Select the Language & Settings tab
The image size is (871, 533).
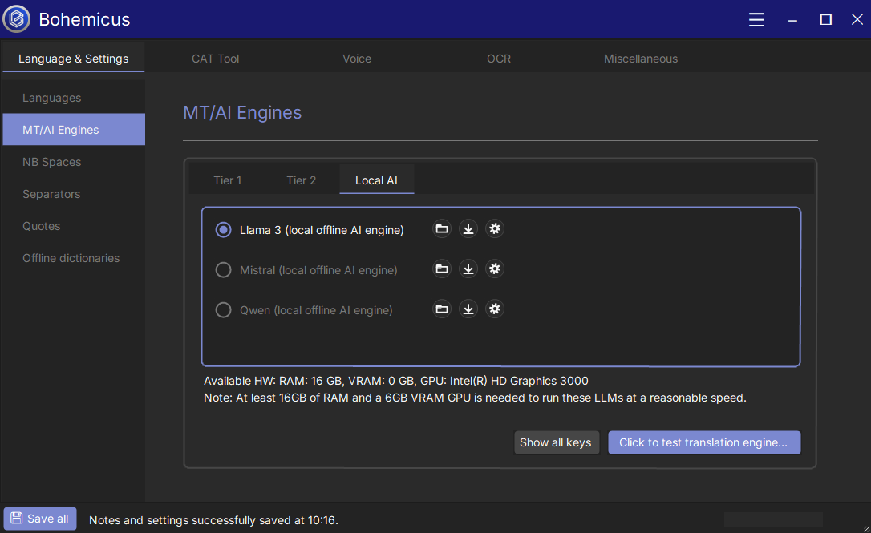pyautogui.click(x=73, y=59)
